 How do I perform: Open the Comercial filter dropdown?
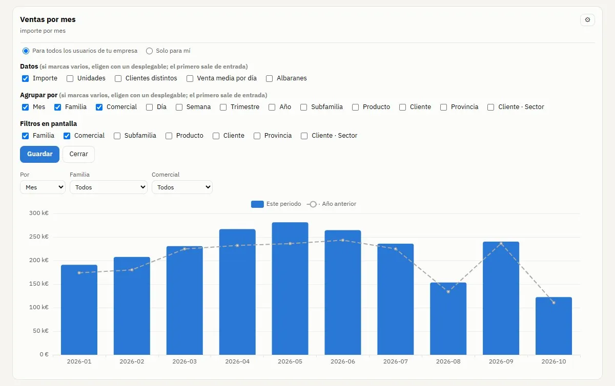(182, 187)
